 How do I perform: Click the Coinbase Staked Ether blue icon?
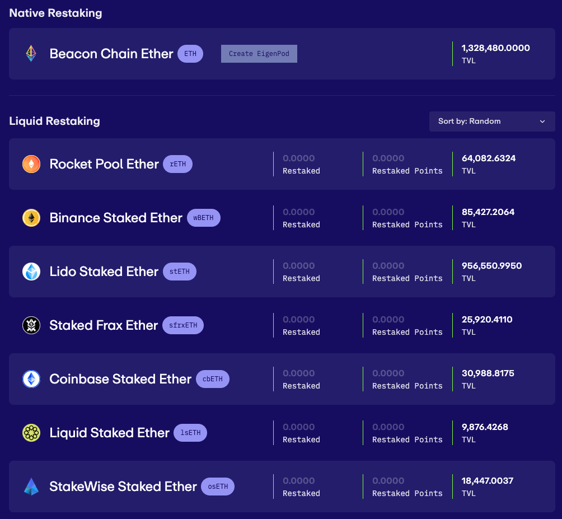tap(31, 379)
